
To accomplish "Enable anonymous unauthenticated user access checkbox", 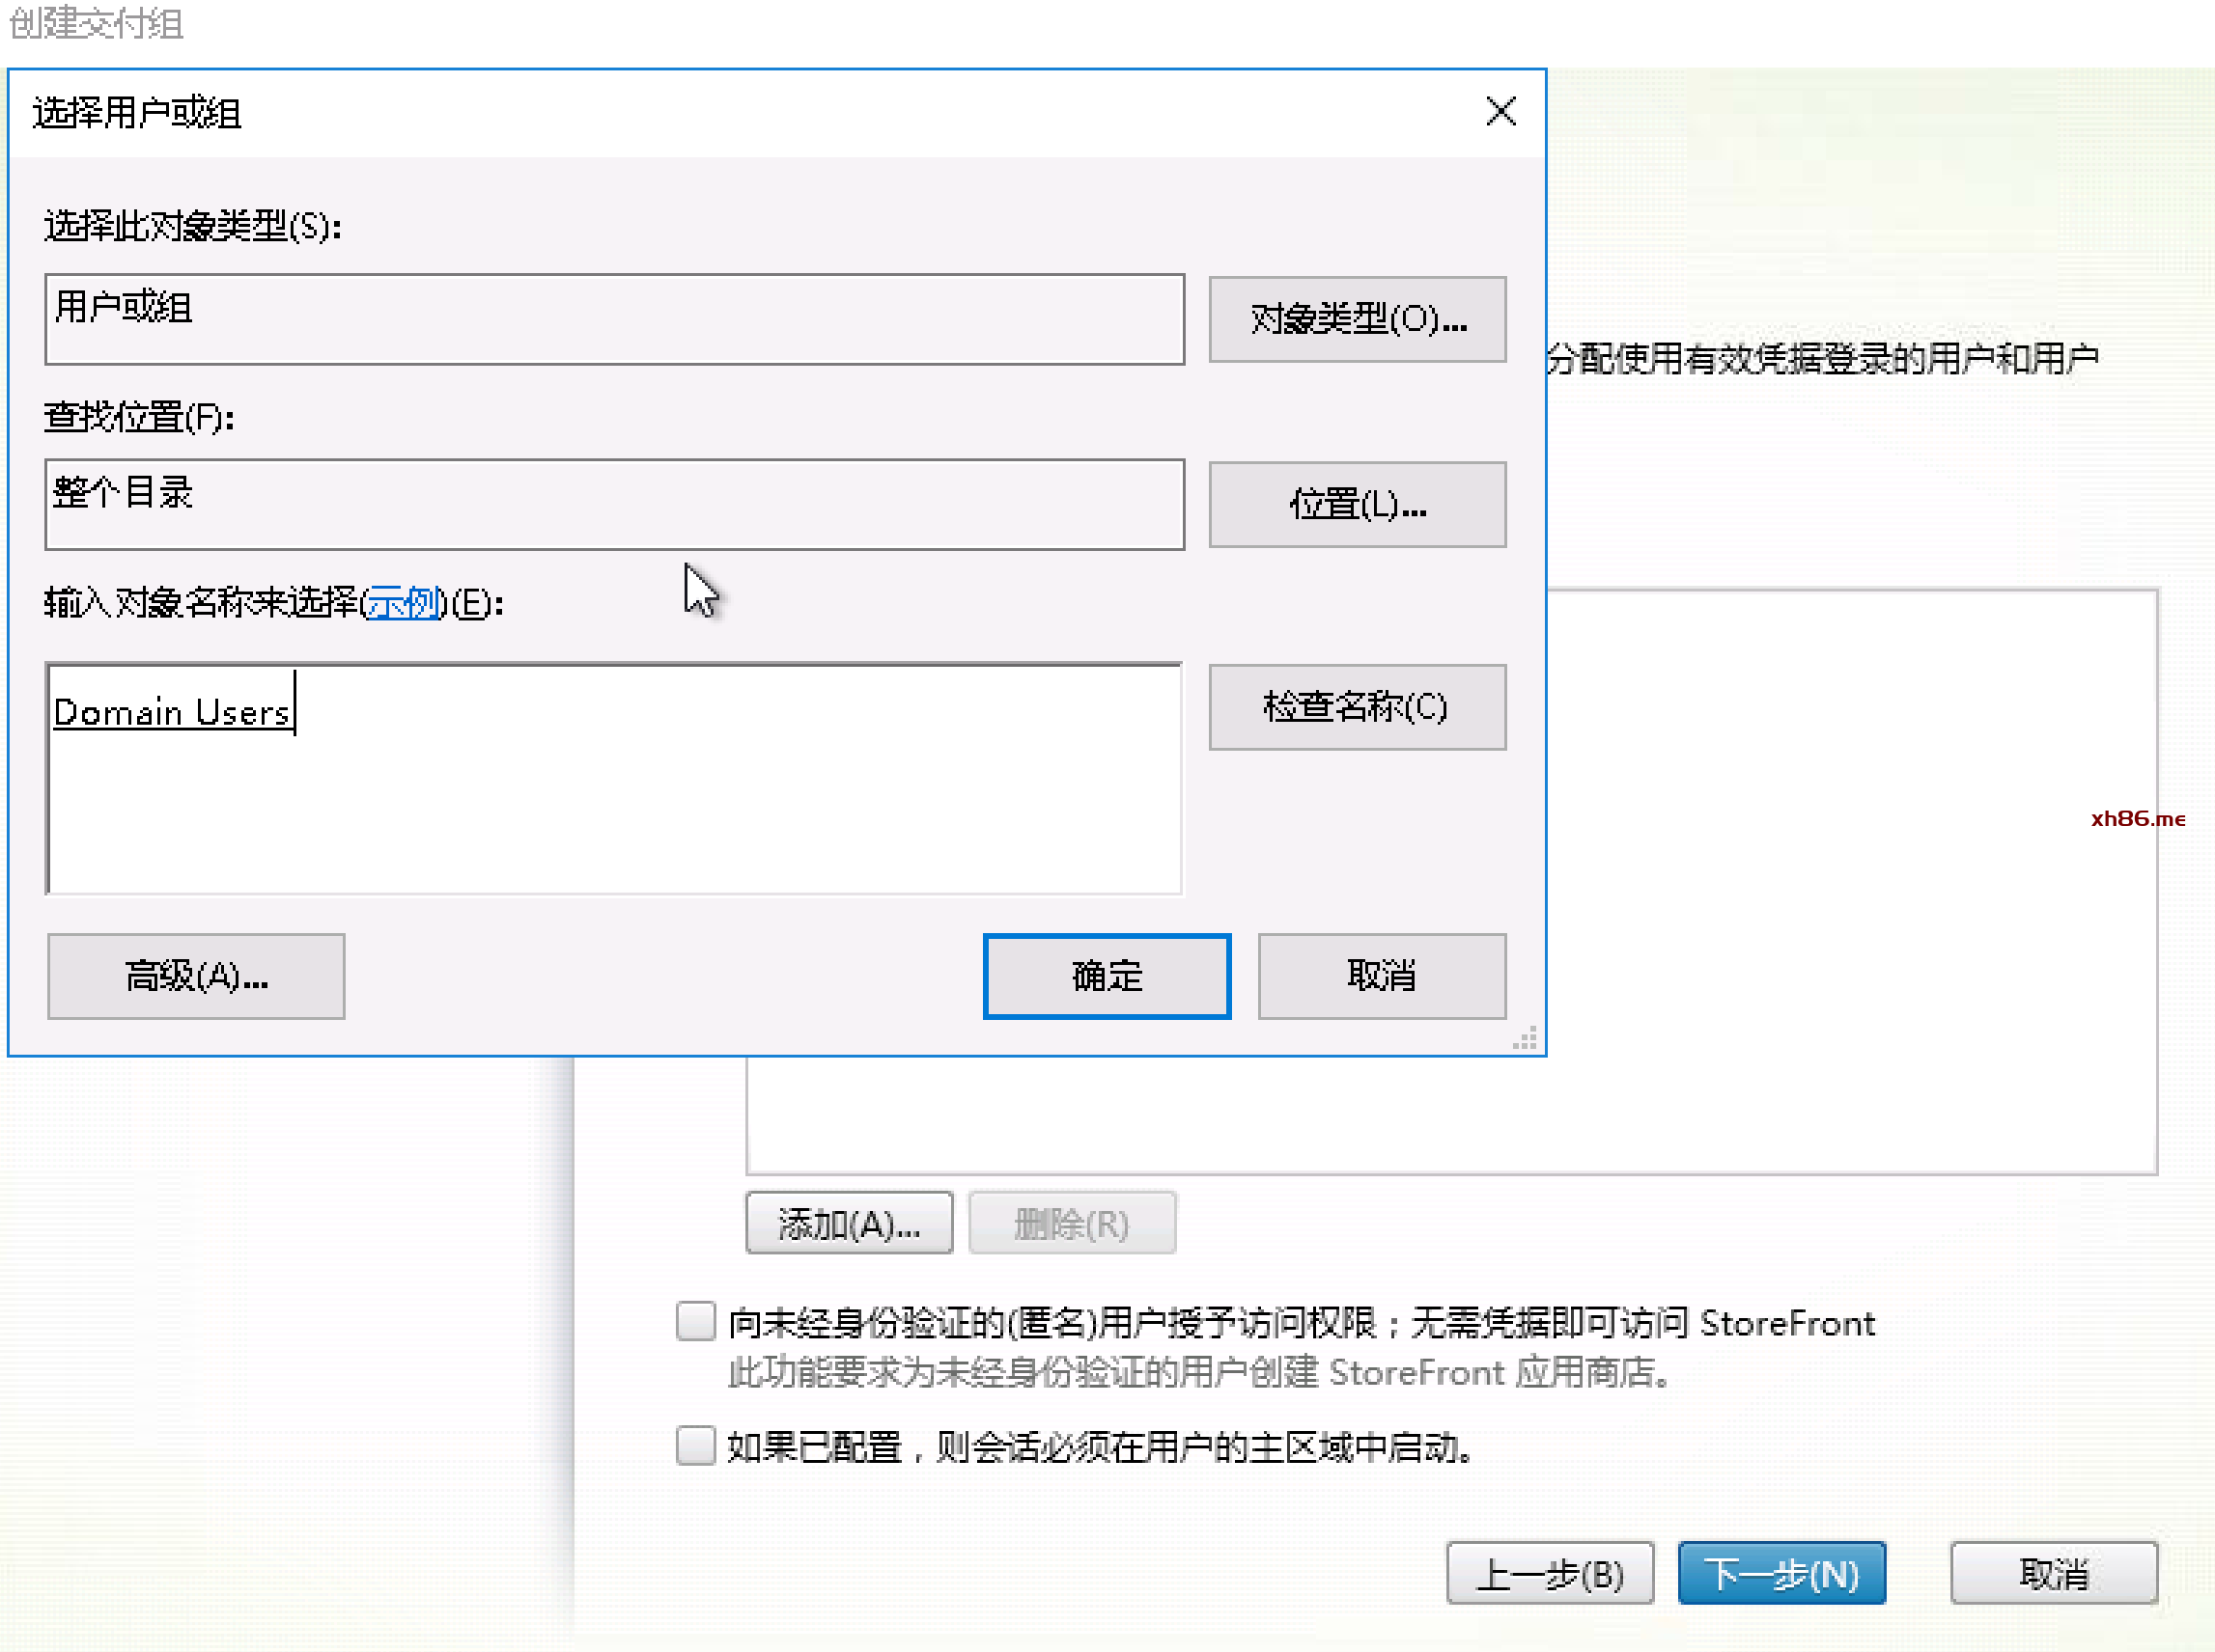I will (695, 1321).
